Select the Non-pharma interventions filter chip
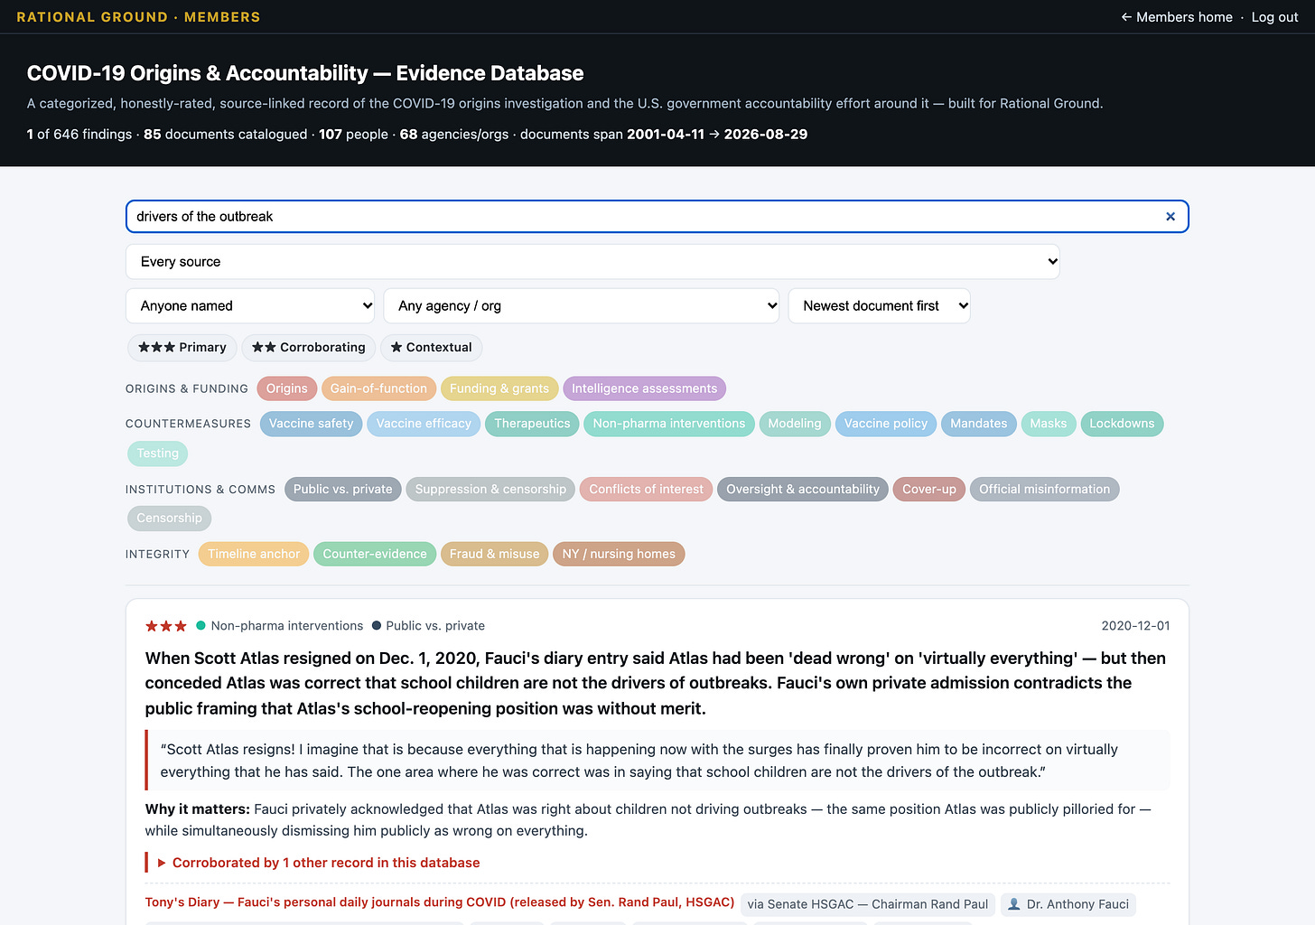 [x=669, y=424]
